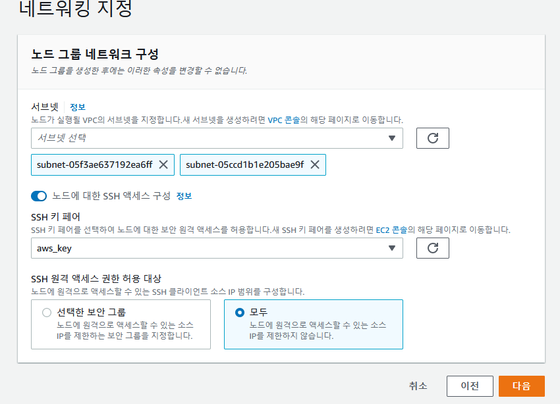Open the EC2 콘솔 link
The height and width of the screenshot is (404, 560).
[391, 230]
